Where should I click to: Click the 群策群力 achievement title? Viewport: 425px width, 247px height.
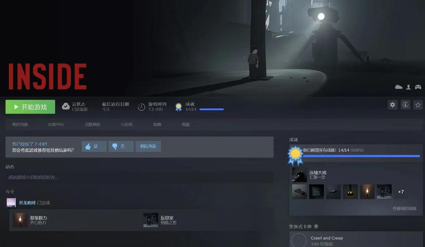pos(39,218)
